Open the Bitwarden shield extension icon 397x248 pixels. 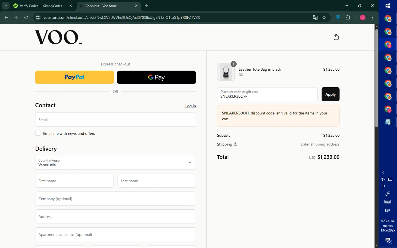[338, 17]
